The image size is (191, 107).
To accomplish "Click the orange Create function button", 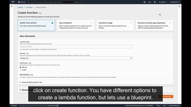I will (x=166, y=97).
